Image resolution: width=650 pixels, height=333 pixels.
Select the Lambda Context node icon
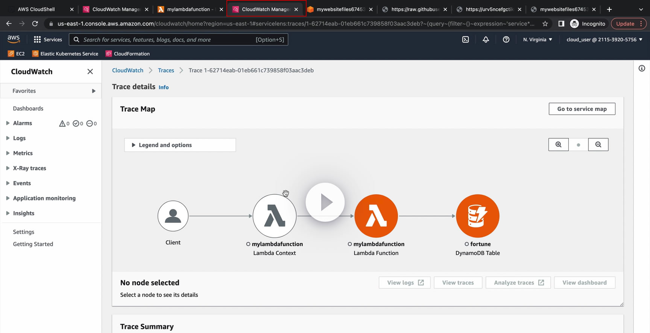coord(274,216)
